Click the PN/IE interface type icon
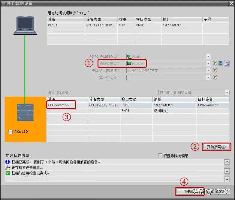Screen dimensions: 235x200 coord(129,57)
